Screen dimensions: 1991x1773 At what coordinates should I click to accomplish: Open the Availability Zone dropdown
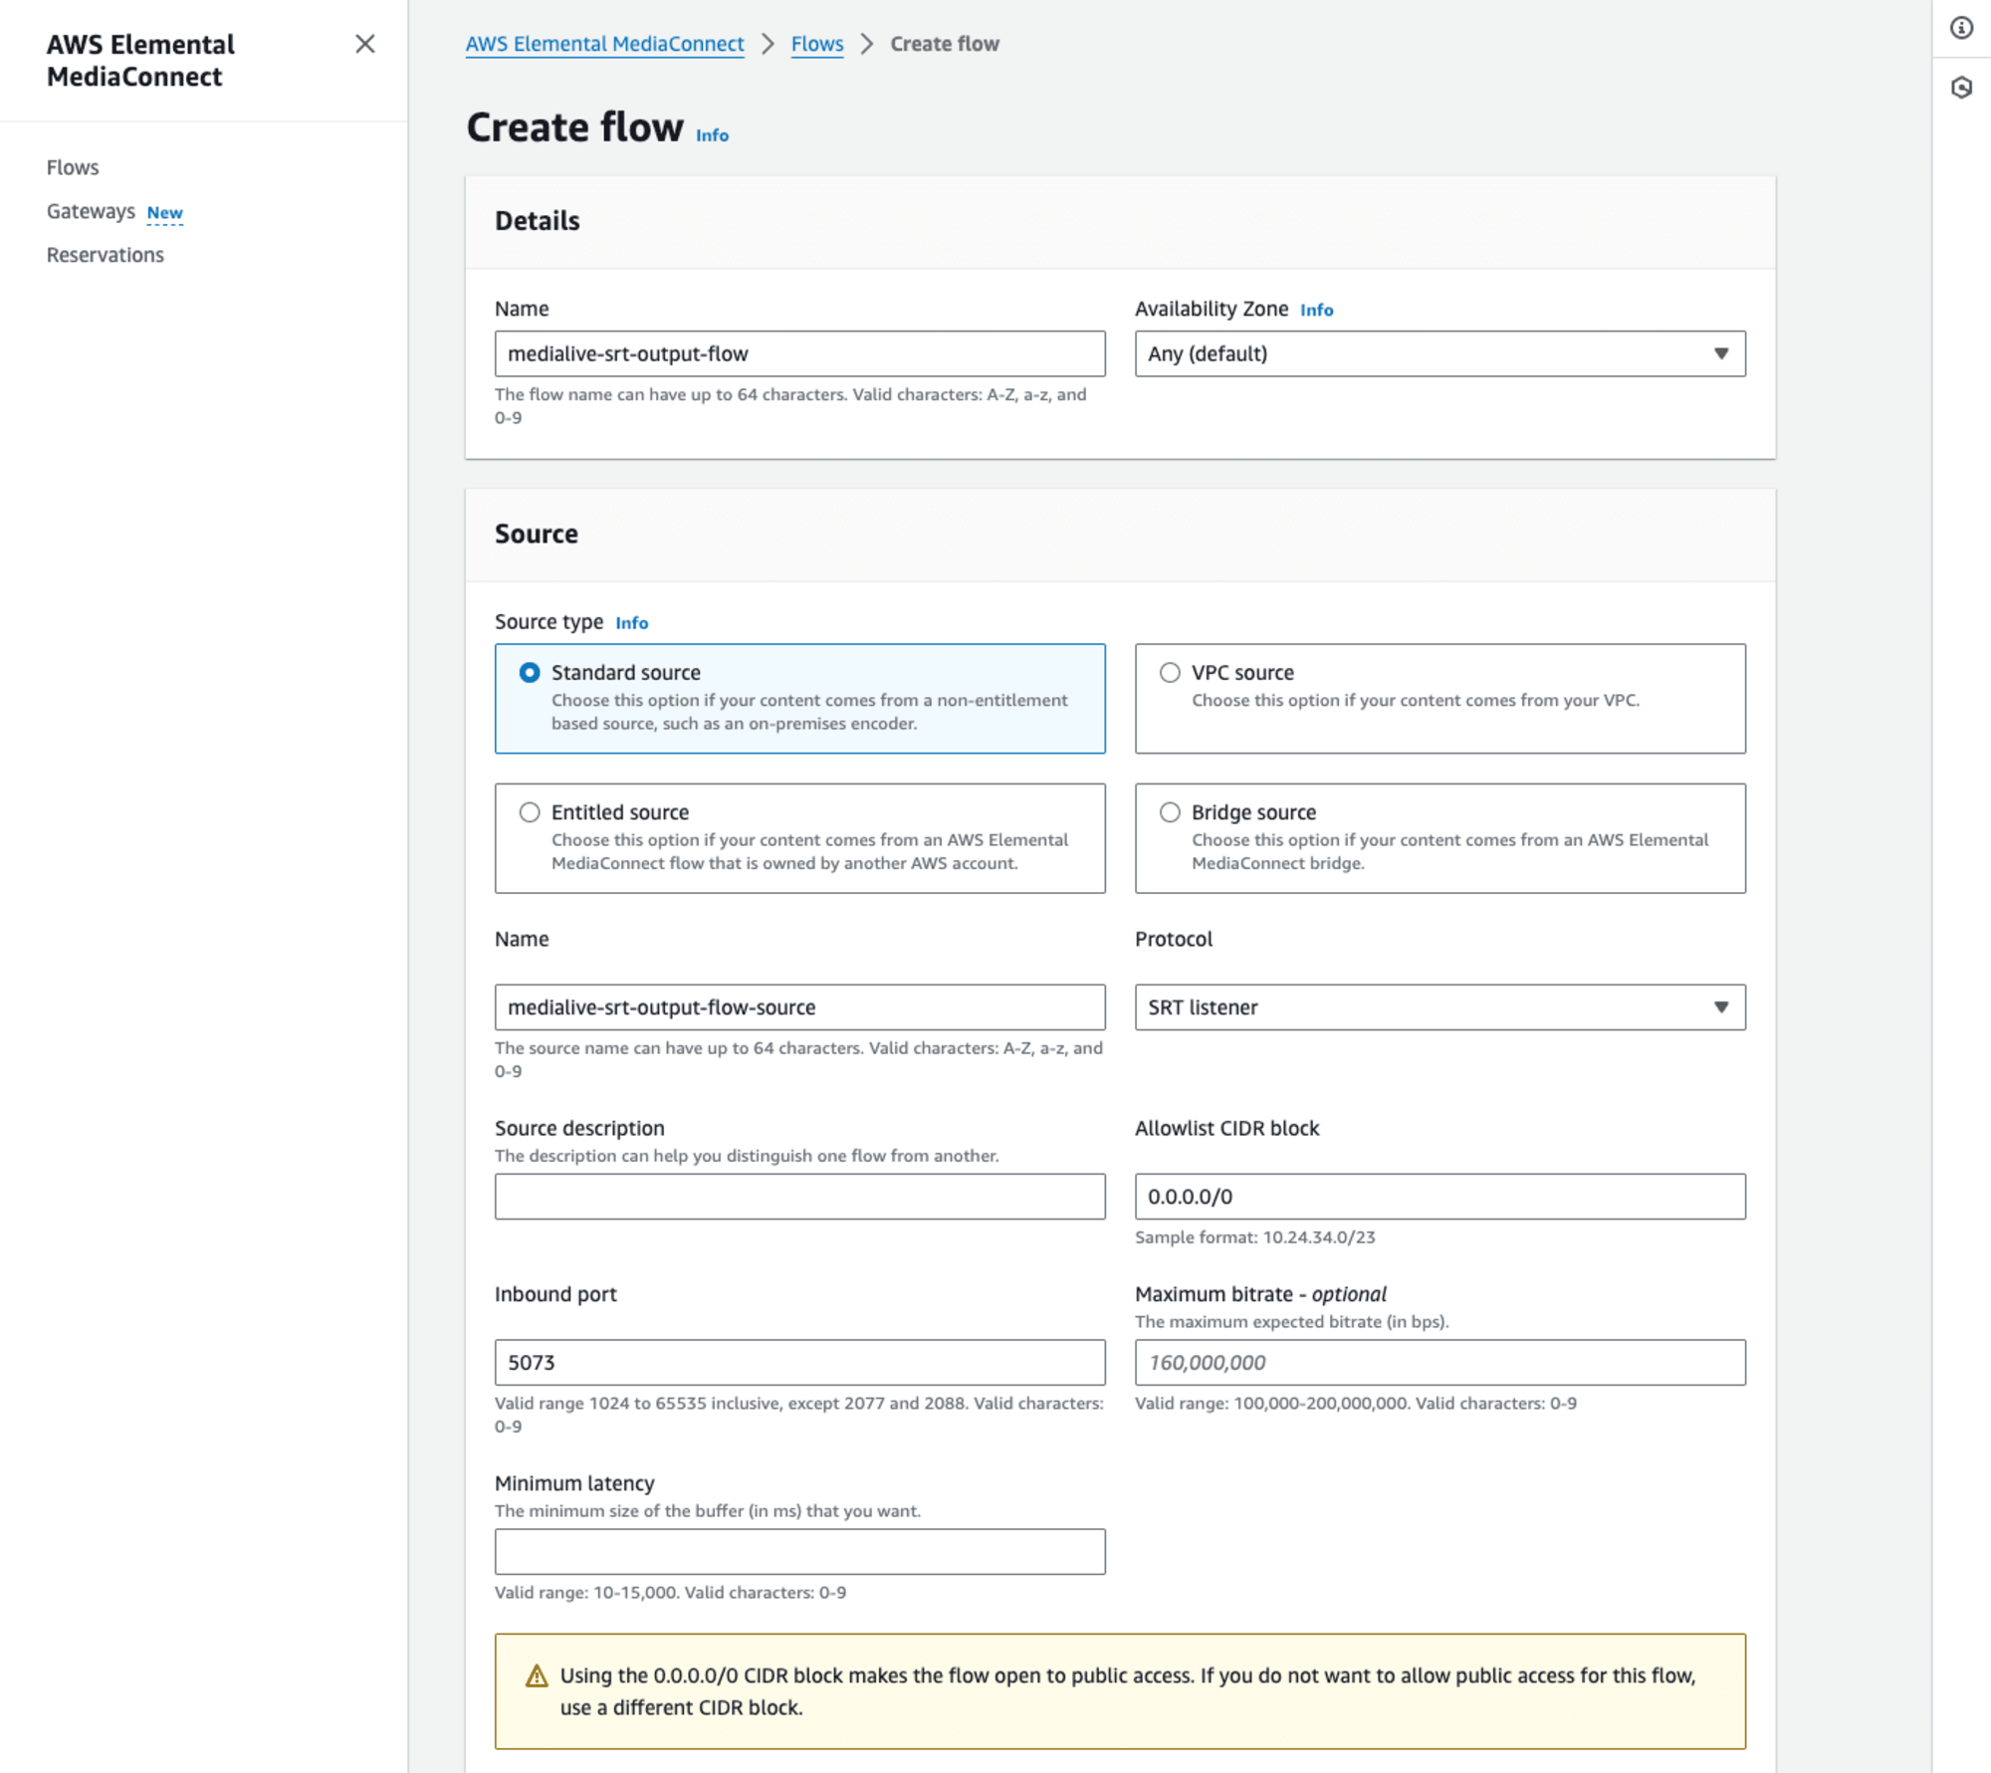(1439, 353)
